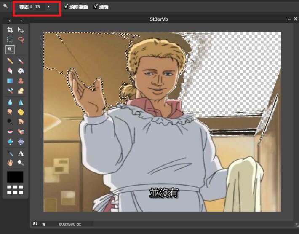Image resolution: width=299 pixels, height=234 pixels.
Task: Select the Hand pan tool
Action: (10, 163)
